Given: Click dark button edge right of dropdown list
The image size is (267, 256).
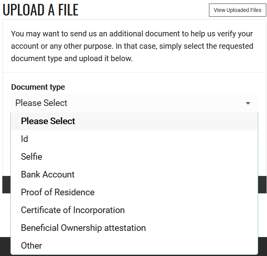Looking at the screenshot, I should point(262,185).
